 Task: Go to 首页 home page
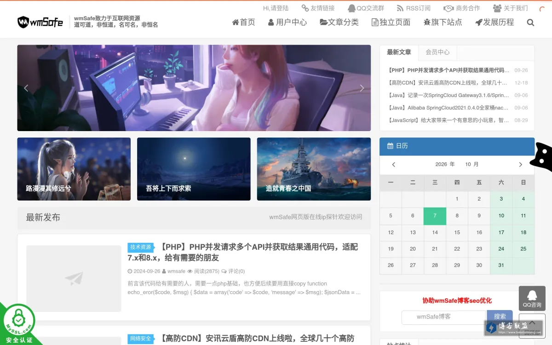[x=243, y=22]
